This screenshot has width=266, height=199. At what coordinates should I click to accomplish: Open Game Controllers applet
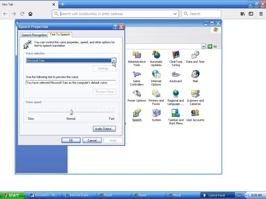pos(137,78)
